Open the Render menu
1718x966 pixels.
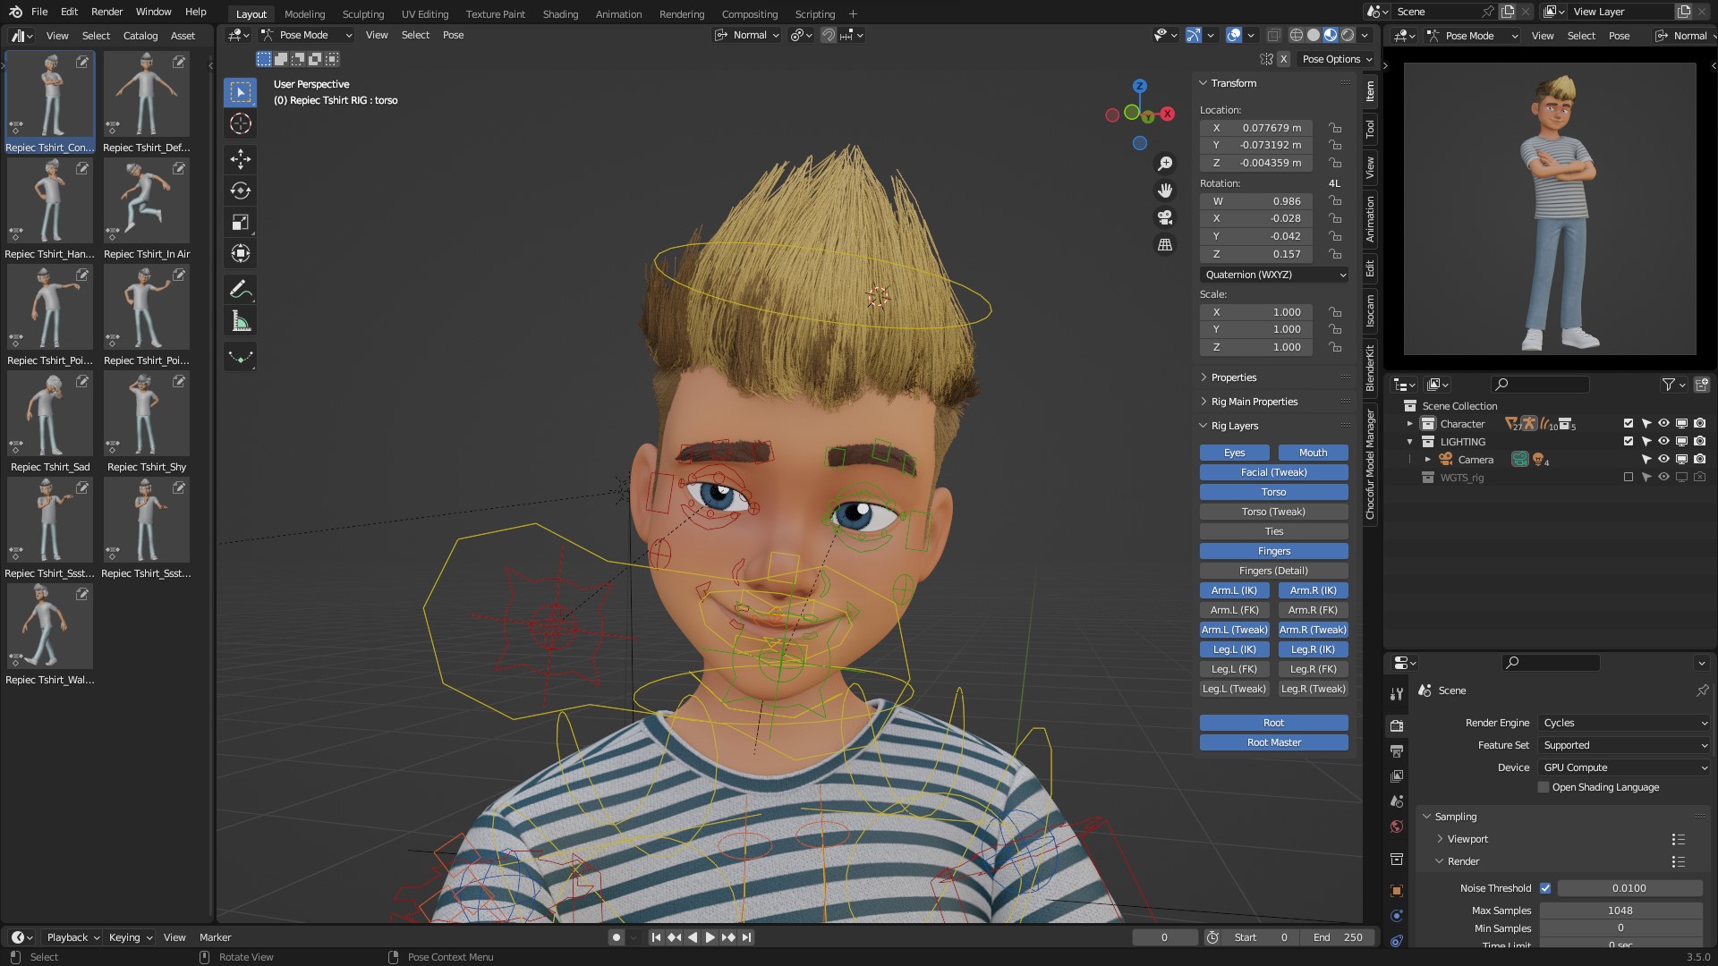tap(106, 12)
